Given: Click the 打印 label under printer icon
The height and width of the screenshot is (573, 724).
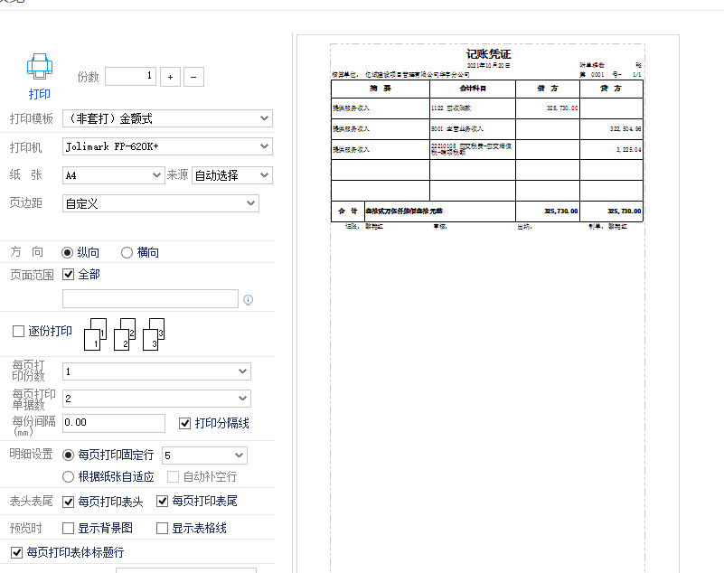Looking at the screenshot, I should 39,94.
